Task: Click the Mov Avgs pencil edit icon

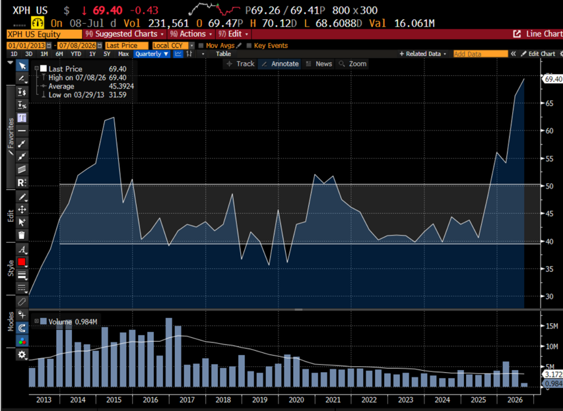Action: [x=239, y=46]
